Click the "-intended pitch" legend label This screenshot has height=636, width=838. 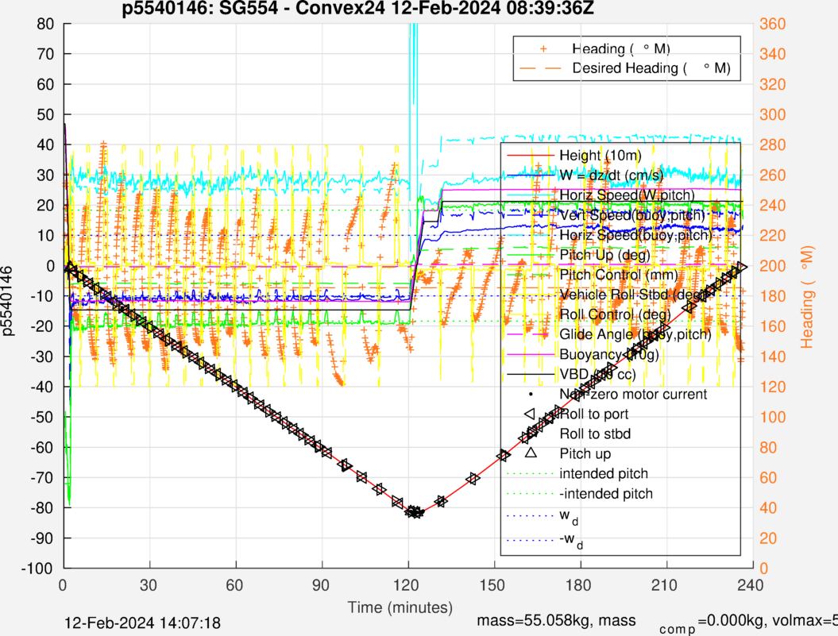tap(606, 494)
